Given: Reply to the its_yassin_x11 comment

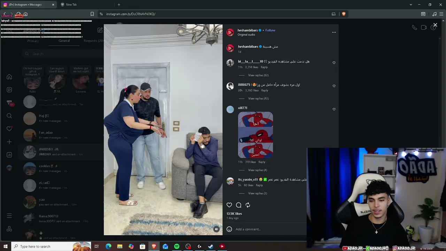Looking at the screenshot, I should (259, 185).
